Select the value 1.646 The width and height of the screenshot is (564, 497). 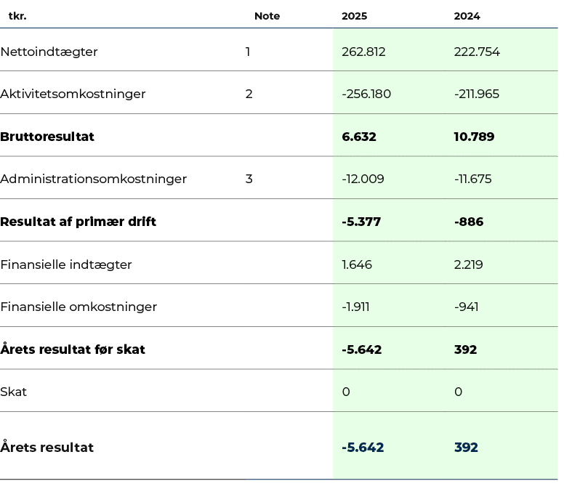pyautogui.click(x=357, y=264)
